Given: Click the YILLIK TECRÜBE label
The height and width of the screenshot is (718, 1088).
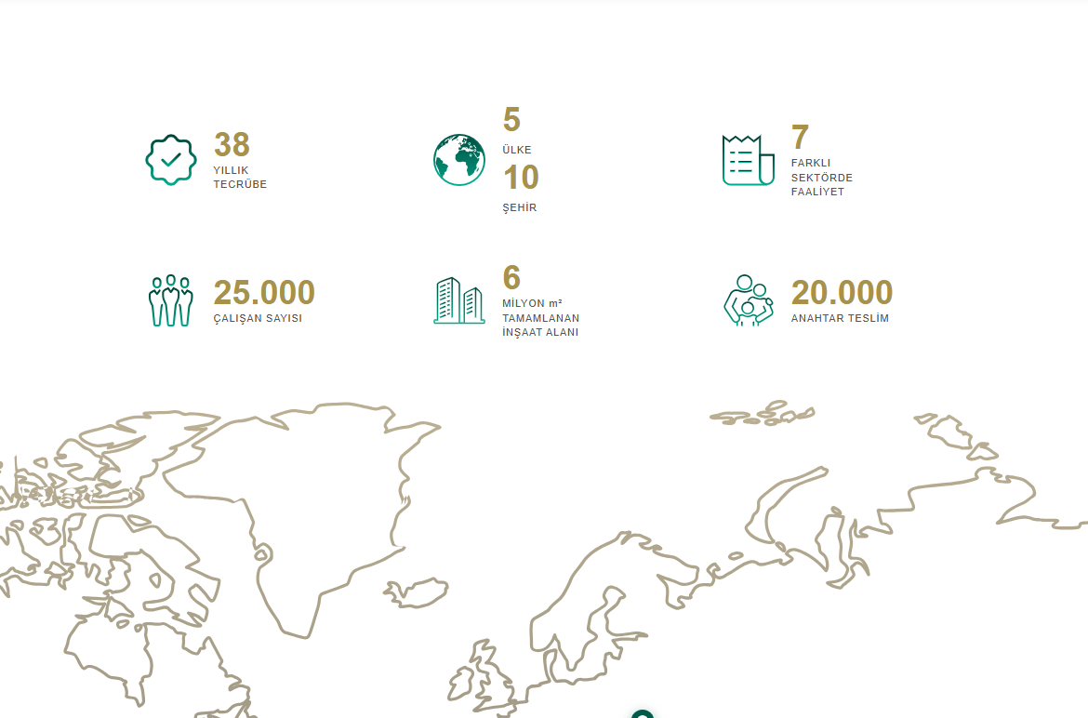Looking at the screenshot, I should (x=240, y=178).
